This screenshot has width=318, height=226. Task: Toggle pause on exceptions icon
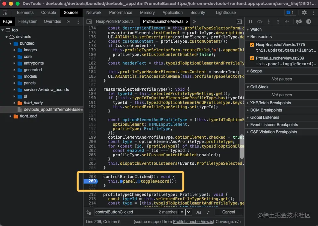(309, 22)
